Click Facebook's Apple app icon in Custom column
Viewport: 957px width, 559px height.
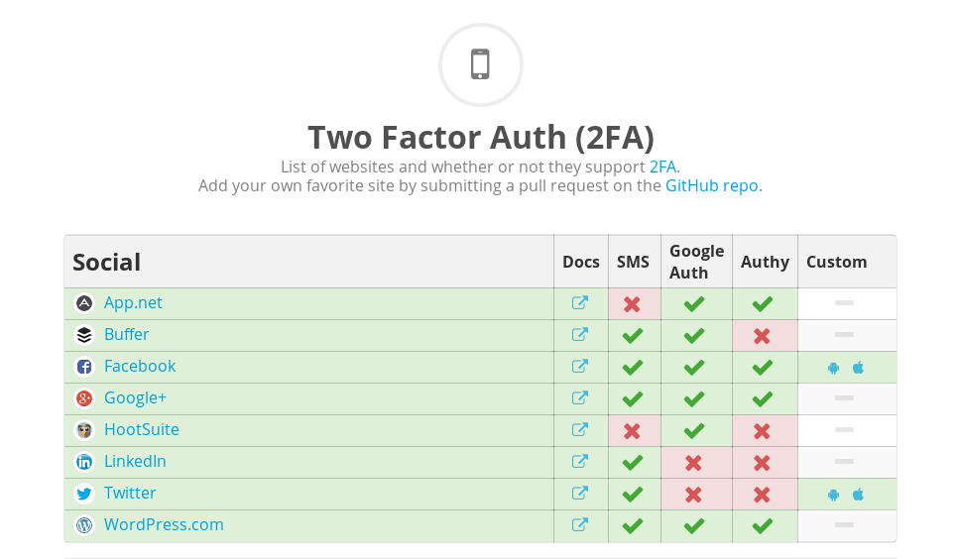858,368
